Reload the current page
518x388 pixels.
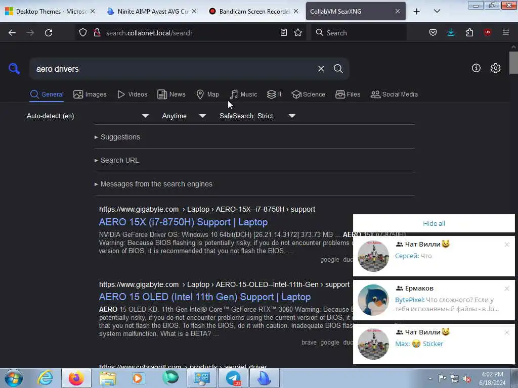pyautogui.click(x=49, y=33)
